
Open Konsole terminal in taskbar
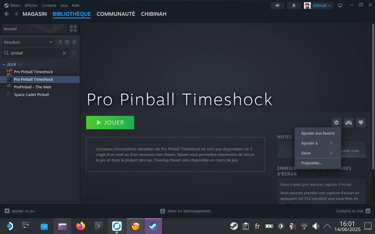point(98,226)
